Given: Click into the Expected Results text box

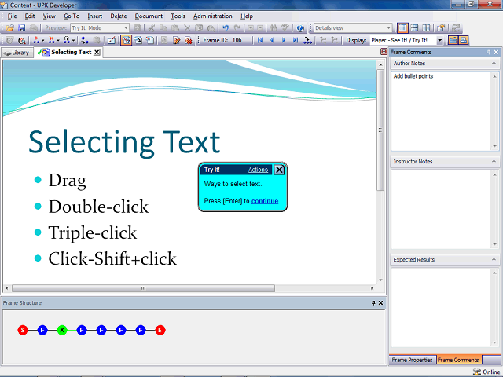Looking at the screenshot, I should (x=442, y=307).
